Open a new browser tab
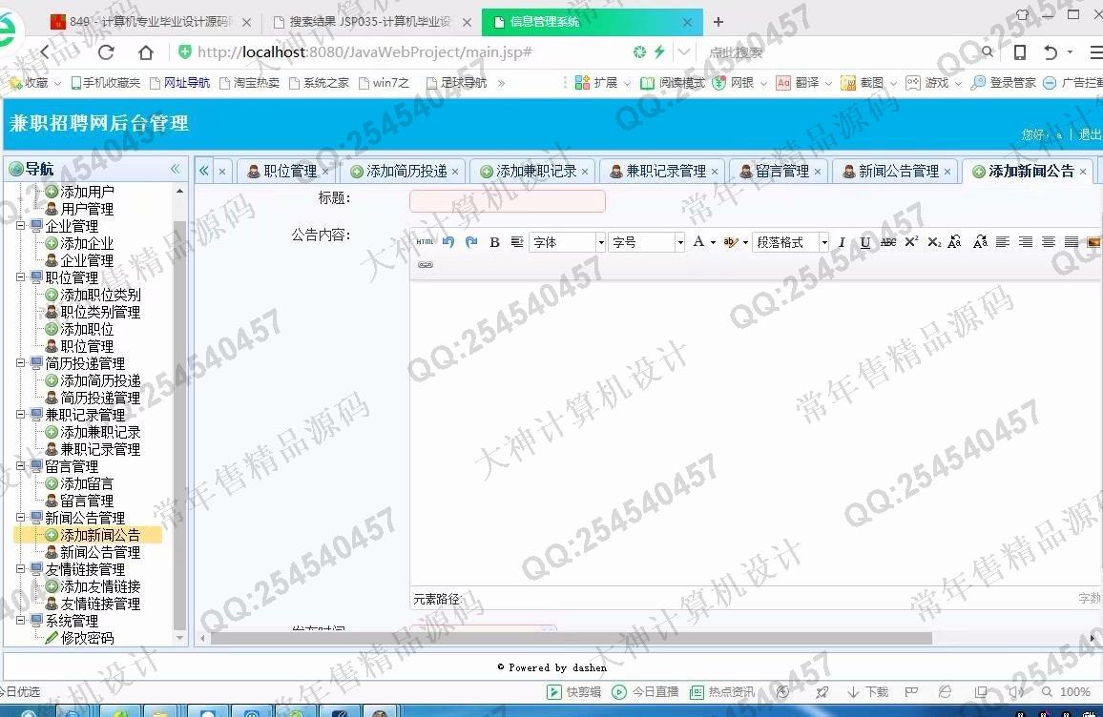 [x=718, y=22]
